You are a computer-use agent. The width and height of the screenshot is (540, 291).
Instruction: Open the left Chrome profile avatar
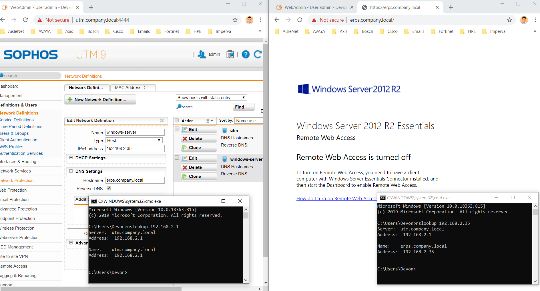249,20
